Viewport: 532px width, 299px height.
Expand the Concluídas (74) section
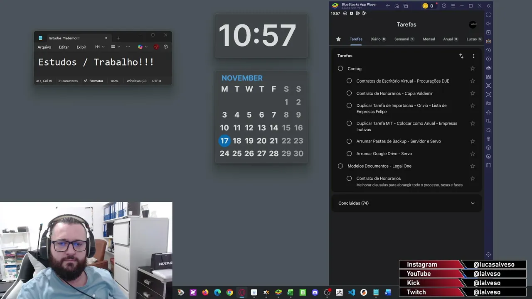473,203
